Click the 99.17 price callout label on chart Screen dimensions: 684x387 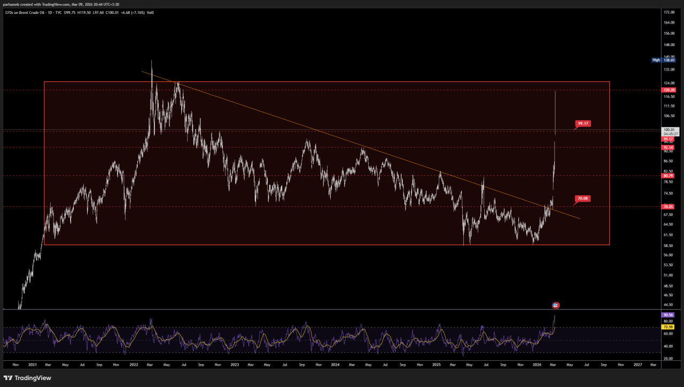coord(582,124)
